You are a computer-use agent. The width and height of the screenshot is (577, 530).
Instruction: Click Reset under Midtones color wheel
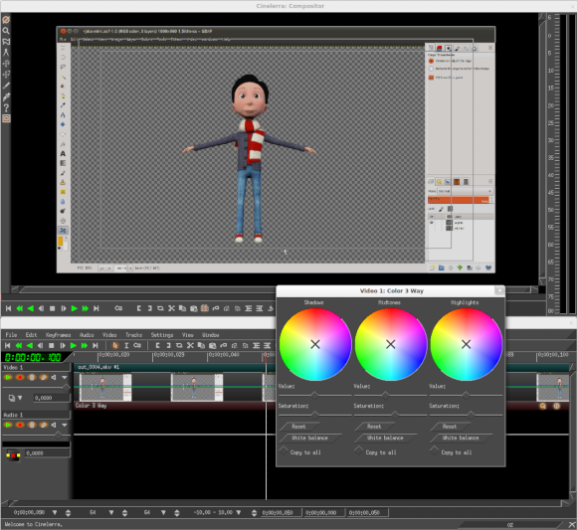pos(374,427)
